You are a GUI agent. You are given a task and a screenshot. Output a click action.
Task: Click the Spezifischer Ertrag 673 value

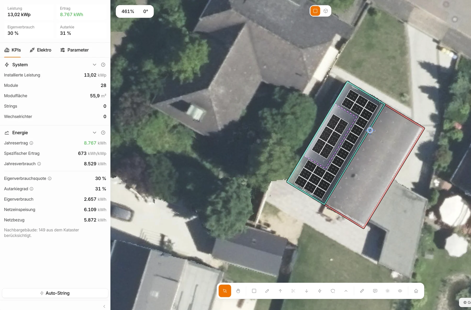pyautogui.click(x=92, y=153)
